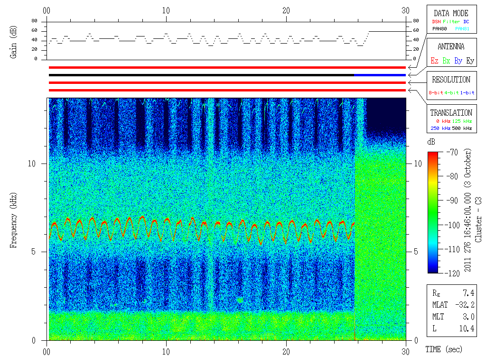This screenshot has width=486, height=364.
Task: Click the dB colorbar unit label
Action: click(431, 142)
